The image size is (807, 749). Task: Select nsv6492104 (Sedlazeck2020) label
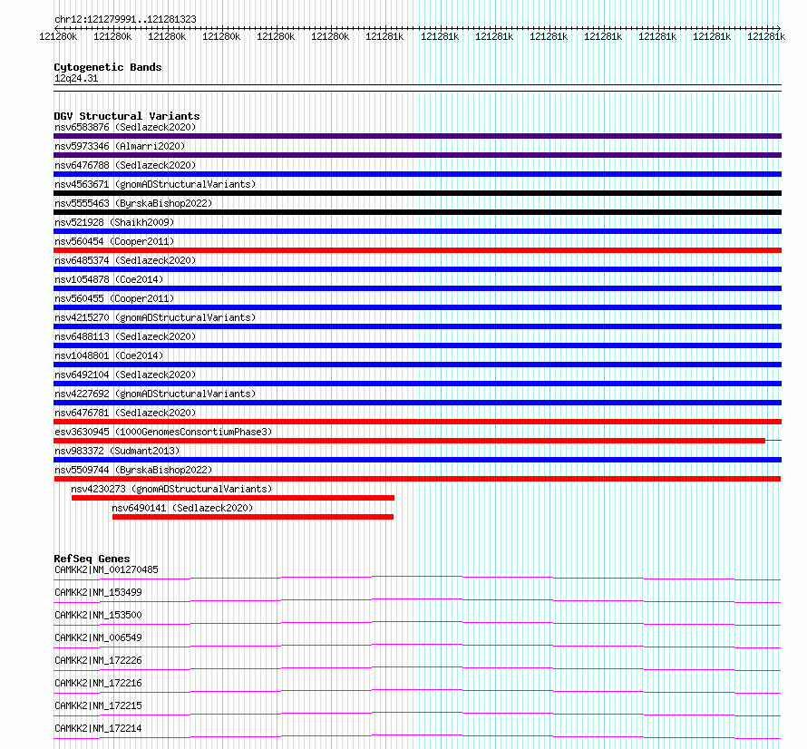tap(125, 374)
